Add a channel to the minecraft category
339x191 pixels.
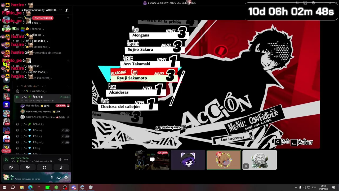[68, 61]
